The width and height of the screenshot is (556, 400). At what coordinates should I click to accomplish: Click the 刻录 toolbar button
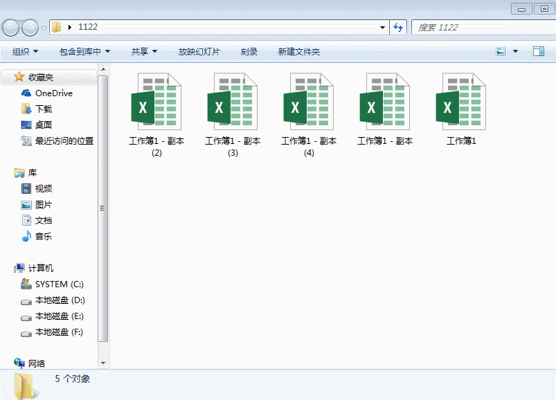point(249,52)
